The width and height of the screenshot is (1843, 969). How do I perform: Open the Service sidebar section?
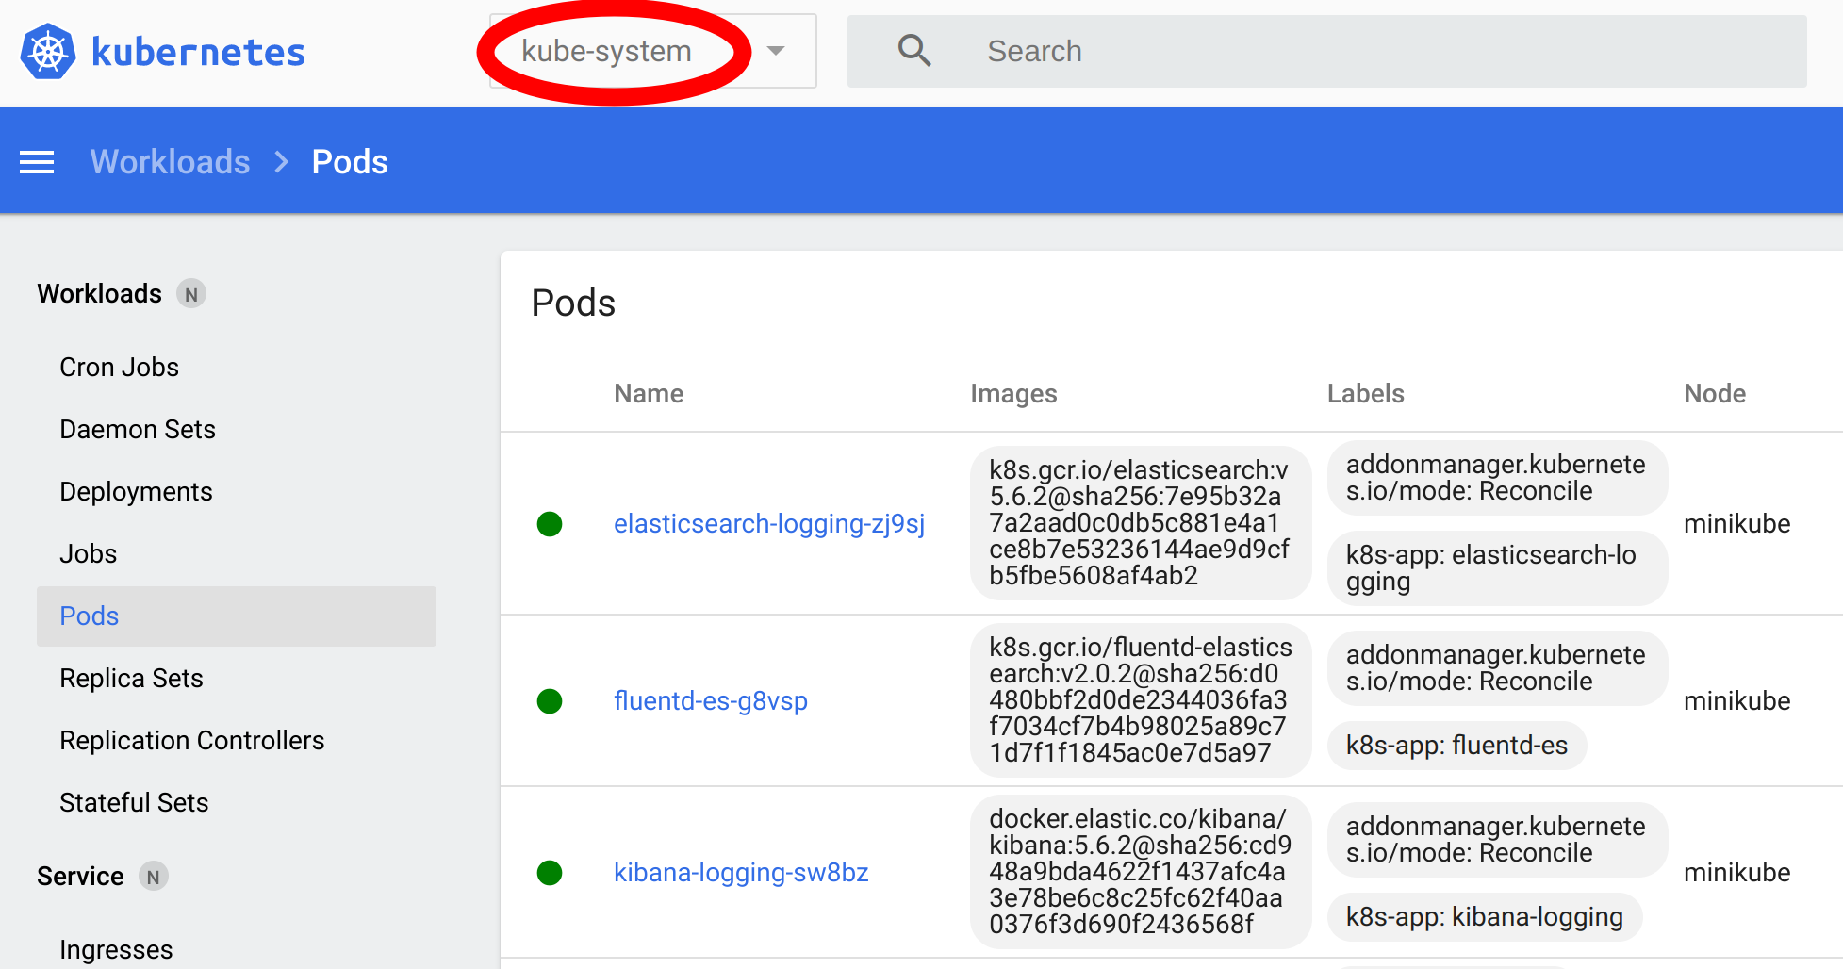pyautogui.click(x=80, y=877)
